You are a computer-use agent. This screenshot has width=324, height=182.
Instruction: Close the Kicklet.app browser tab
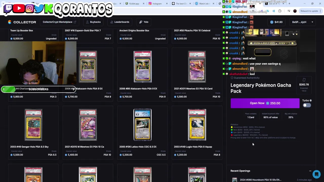tap(144, 4)
